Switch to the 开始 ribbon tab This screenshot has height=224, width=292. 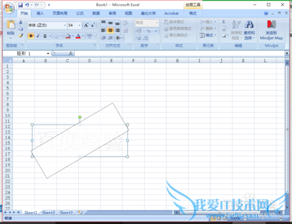[x=24, y=13]
